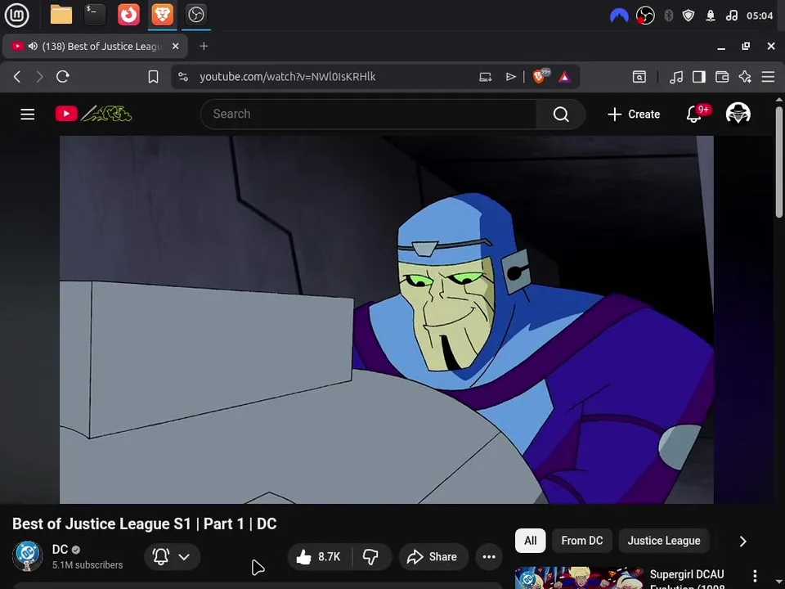Viewport: 785px width, 589px height.
Task: Open the shield security tray icon
Action: click(689, 16)
